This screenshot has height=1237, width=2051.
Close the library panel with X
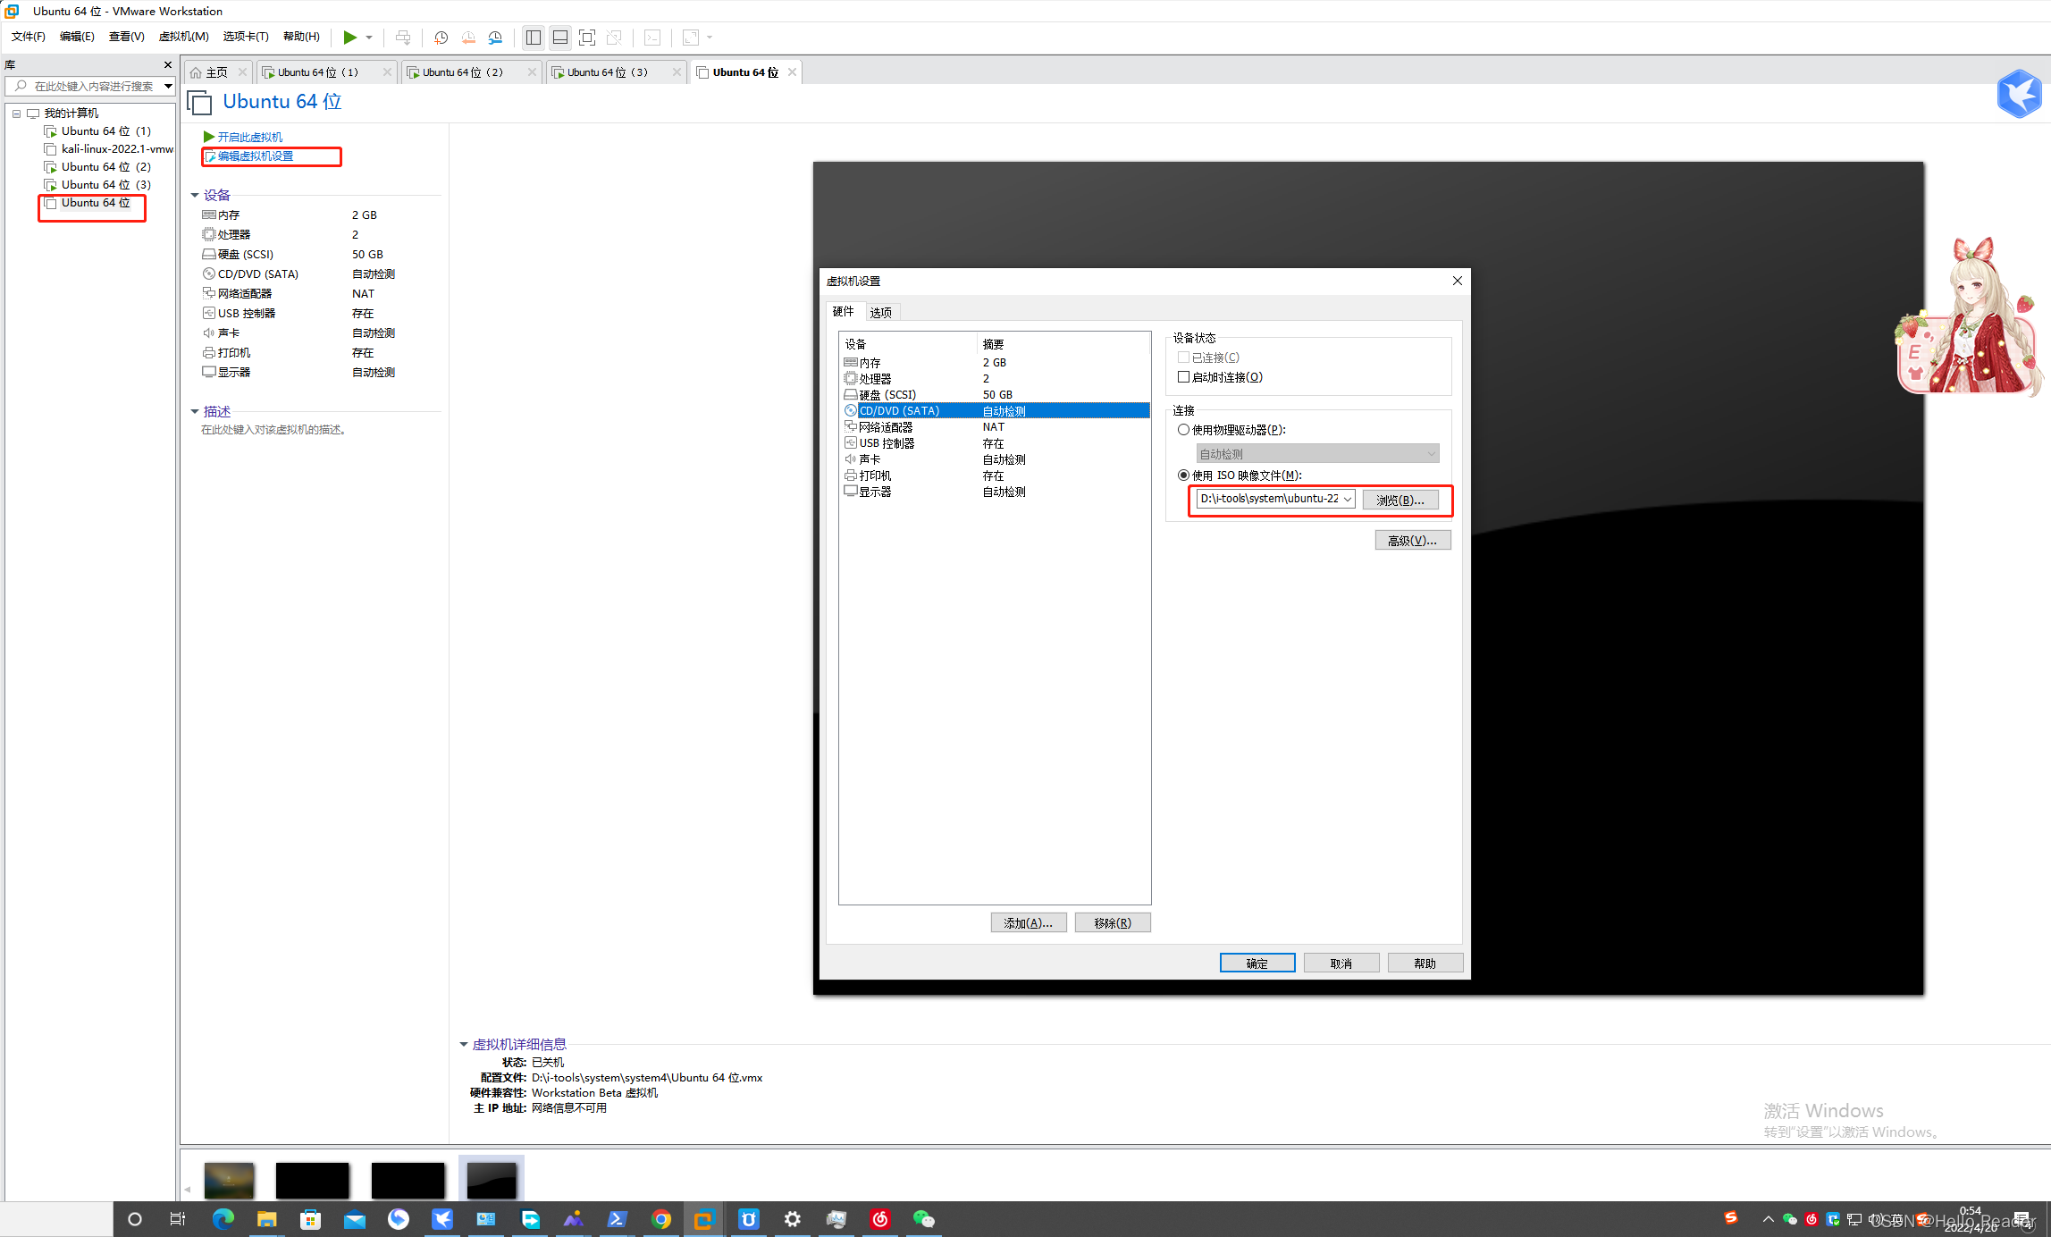tap(168, 65)
